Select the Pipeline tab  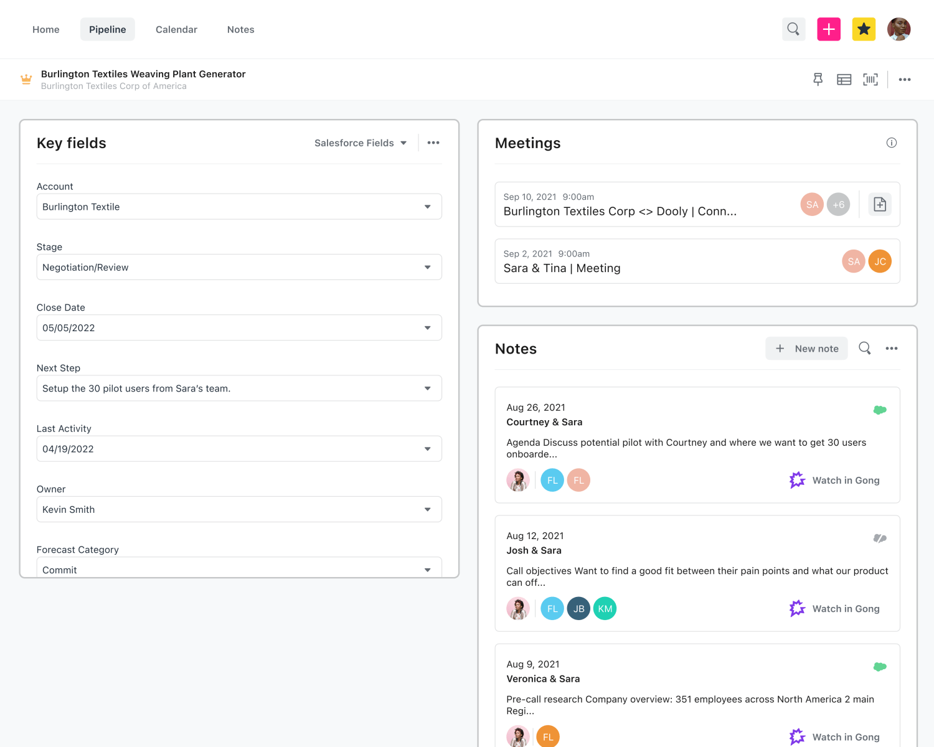point(108,29)
